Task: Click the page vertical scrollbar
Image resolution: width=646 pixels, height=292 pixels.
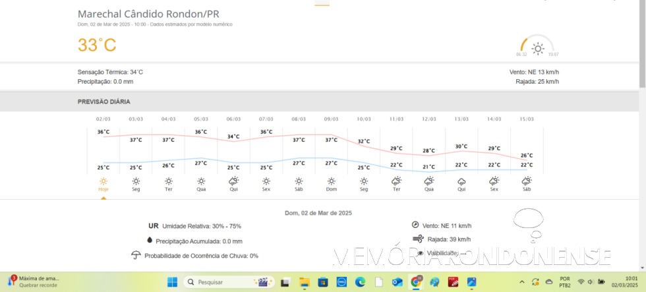Action: point(642,46)
